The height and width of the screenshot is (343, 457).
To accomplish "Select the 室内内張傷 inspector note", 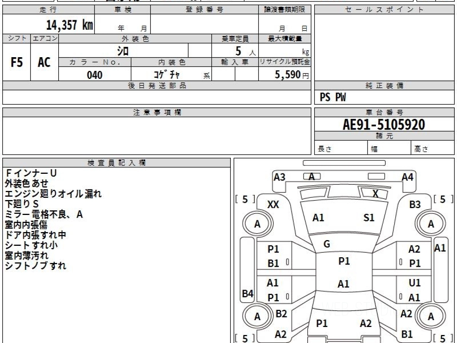I will click(x=26, y=225).
